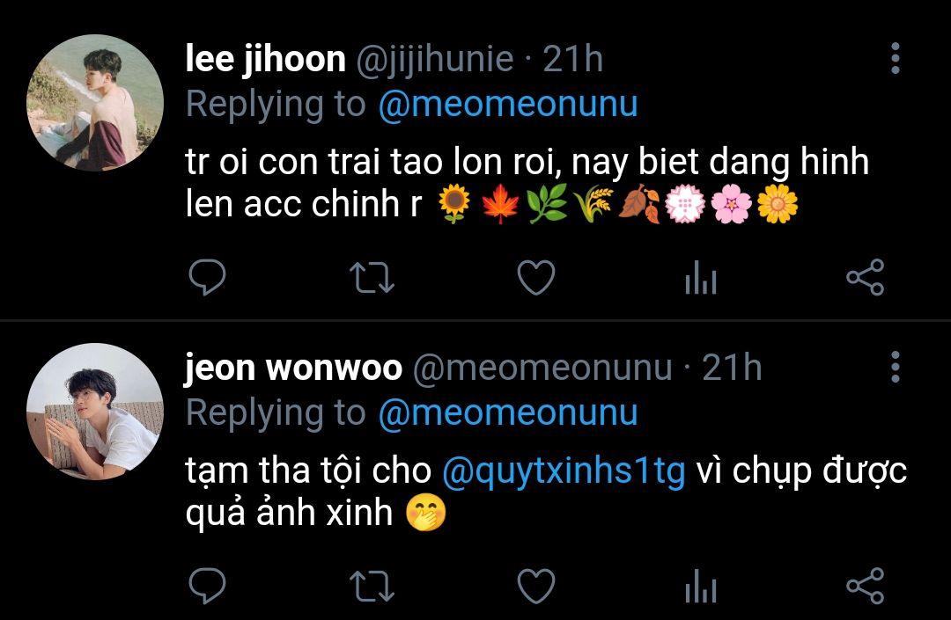The image size is (951, 620).
Task: Retweet jeon wonwoo's reply
Action: (x=372, y=586)
